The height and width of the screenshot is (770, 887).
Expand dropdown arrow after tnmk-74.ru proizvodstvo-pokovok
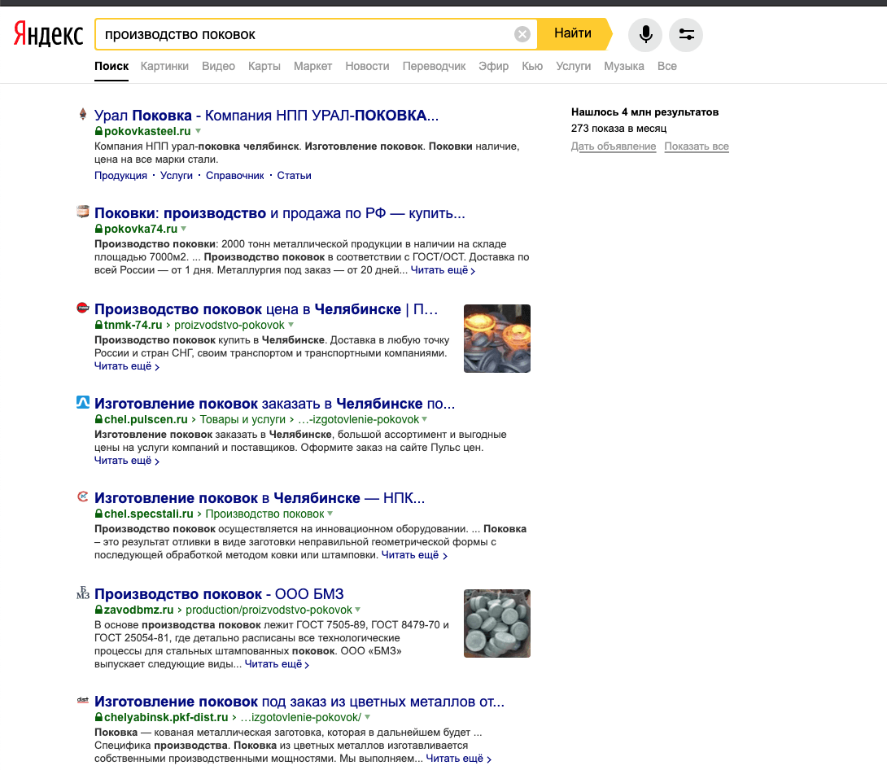pos(291,325)
